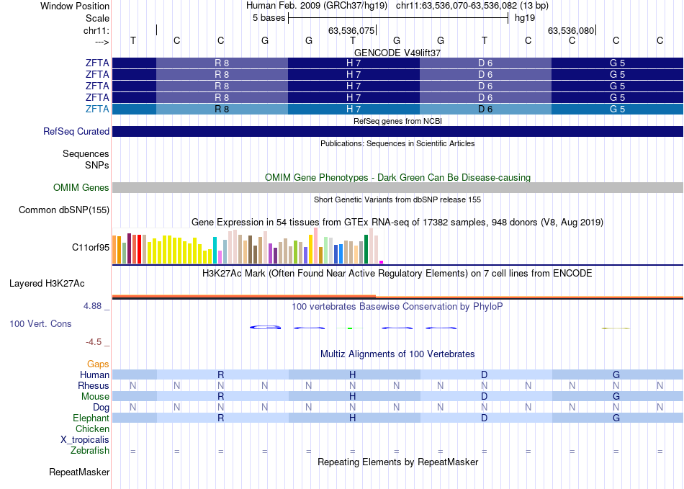Click the Rhesus species label

tap(94, 385)
